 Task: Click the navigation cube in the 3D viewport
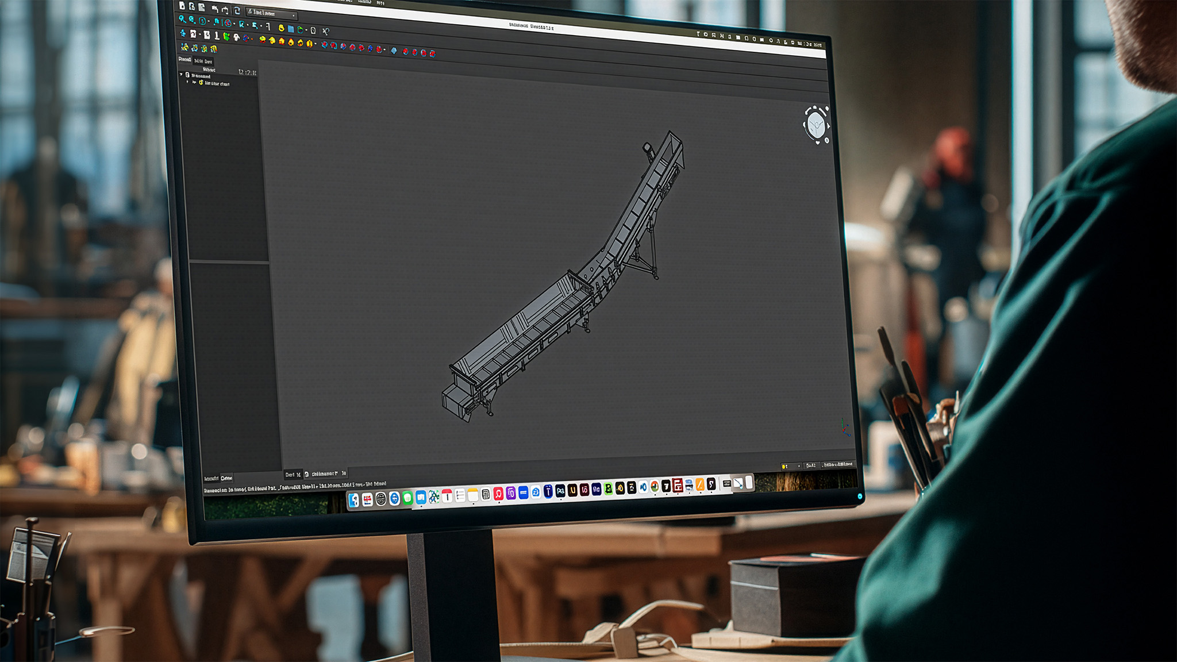pyautogui.click(x=816, y=125)
